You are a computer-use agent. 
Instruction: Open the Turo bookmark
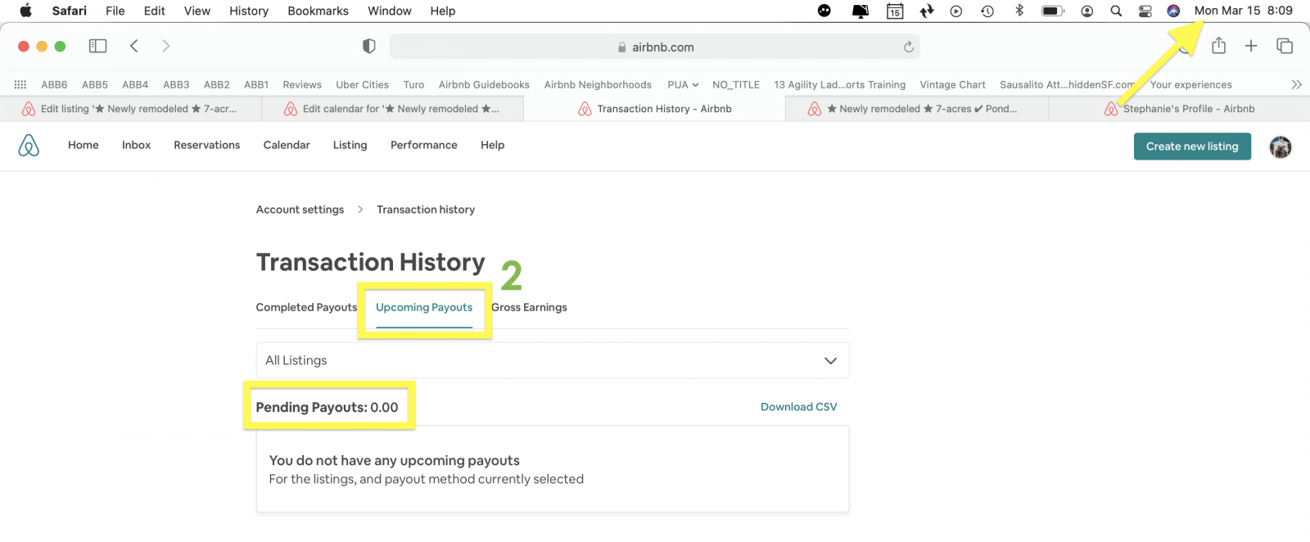(413, 84)
